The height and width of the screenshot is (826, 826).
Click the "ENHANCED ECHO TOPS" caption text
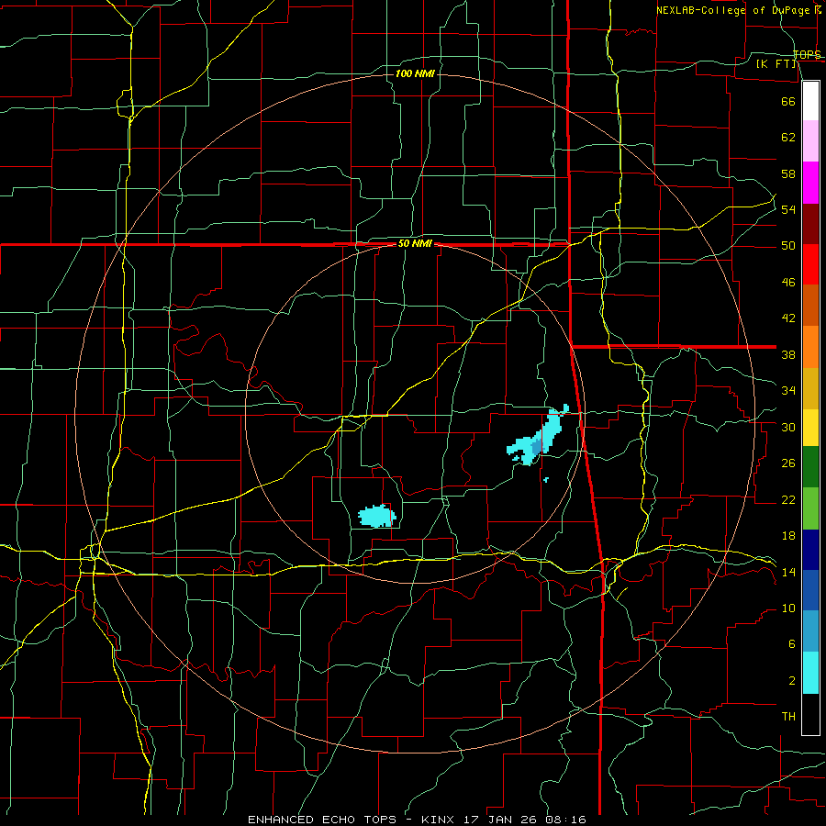[322, 820]
